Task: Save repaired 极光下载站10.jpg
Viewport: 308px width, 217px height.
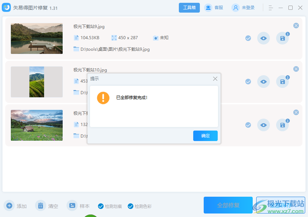Action: coord(282,82)
